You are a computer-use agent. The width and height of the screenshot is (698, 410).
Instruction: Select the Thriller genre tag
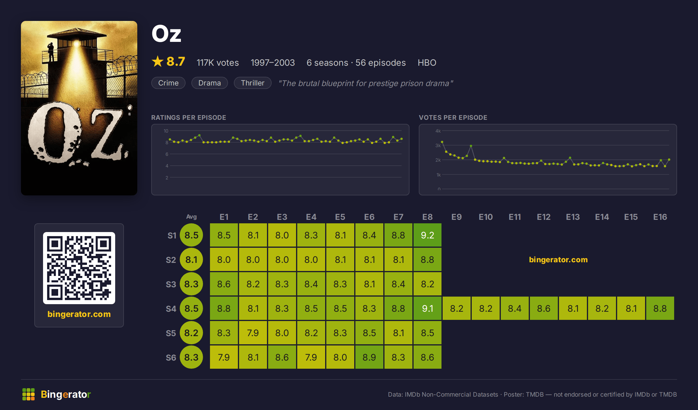tap(252, 83)
